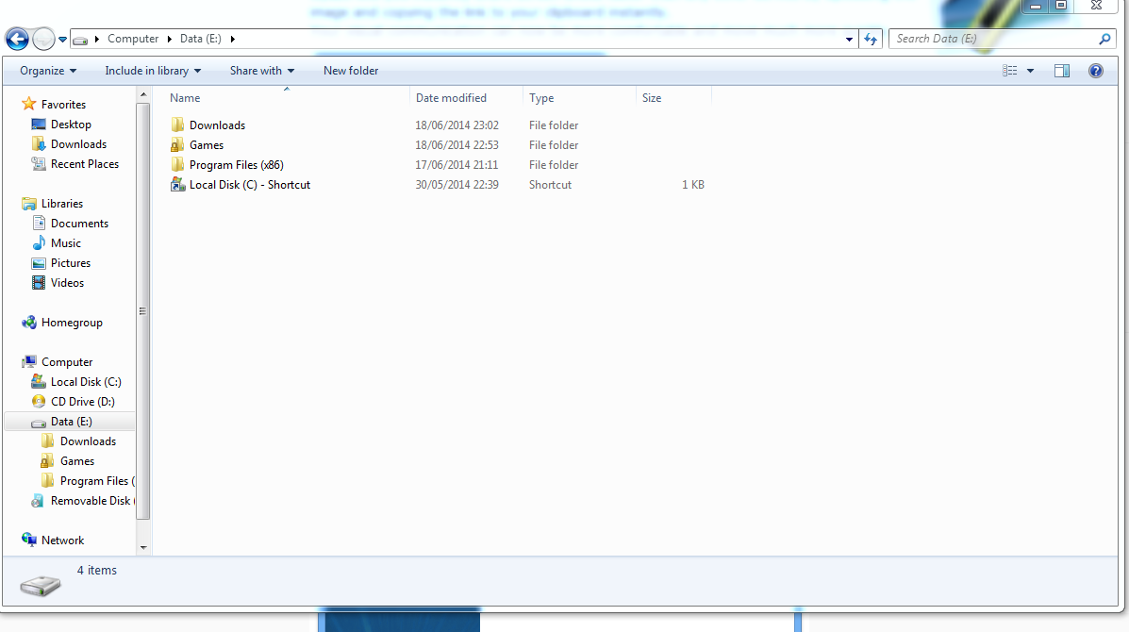Open Games subfolder under Data (E:)
This screenshot has width=1129, height=632.
[x=77, y=461]
